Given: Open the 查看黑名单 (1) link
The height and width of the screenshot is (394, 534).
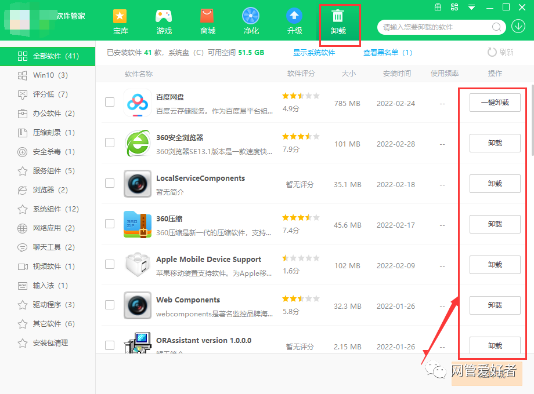Looking at the screenshot, I should (x=388, y=52).
